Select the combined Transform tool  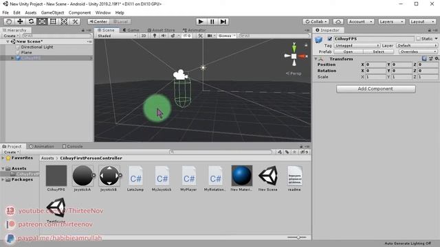[64, 21]
